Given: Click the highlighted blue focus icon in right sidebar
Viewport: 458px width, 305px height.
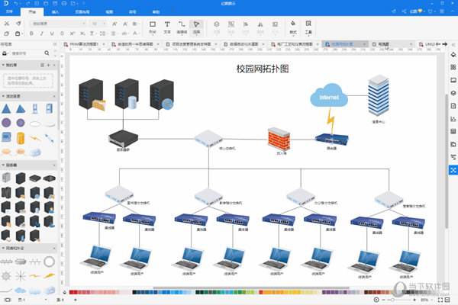Looking at the screenshot, I should (x=453, y=170).
